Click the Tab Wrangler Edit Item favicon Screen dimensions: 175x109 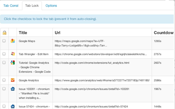coord(13,54)
